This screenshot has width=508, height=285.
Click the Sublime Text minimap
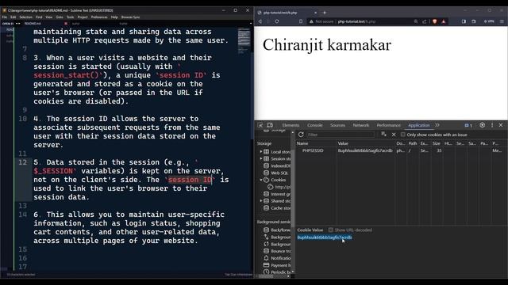click(244, 40)
